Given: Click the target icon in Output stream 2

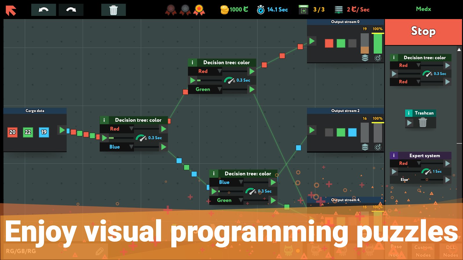Looking at the screenshot, I should point(378,147).
